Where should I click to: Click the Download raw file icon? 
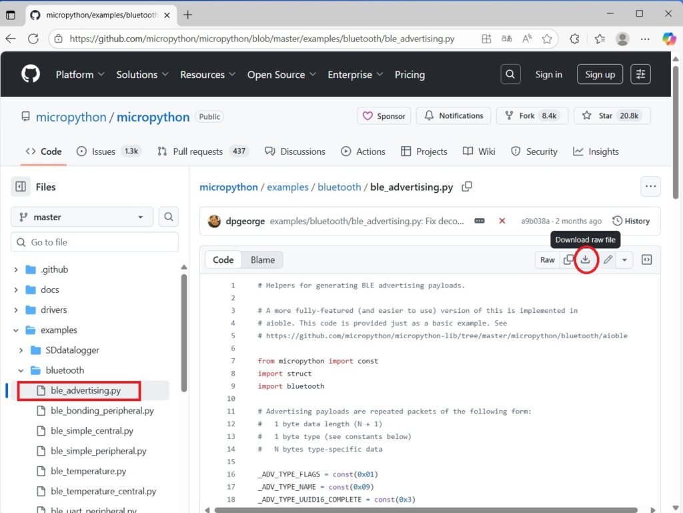586,260
